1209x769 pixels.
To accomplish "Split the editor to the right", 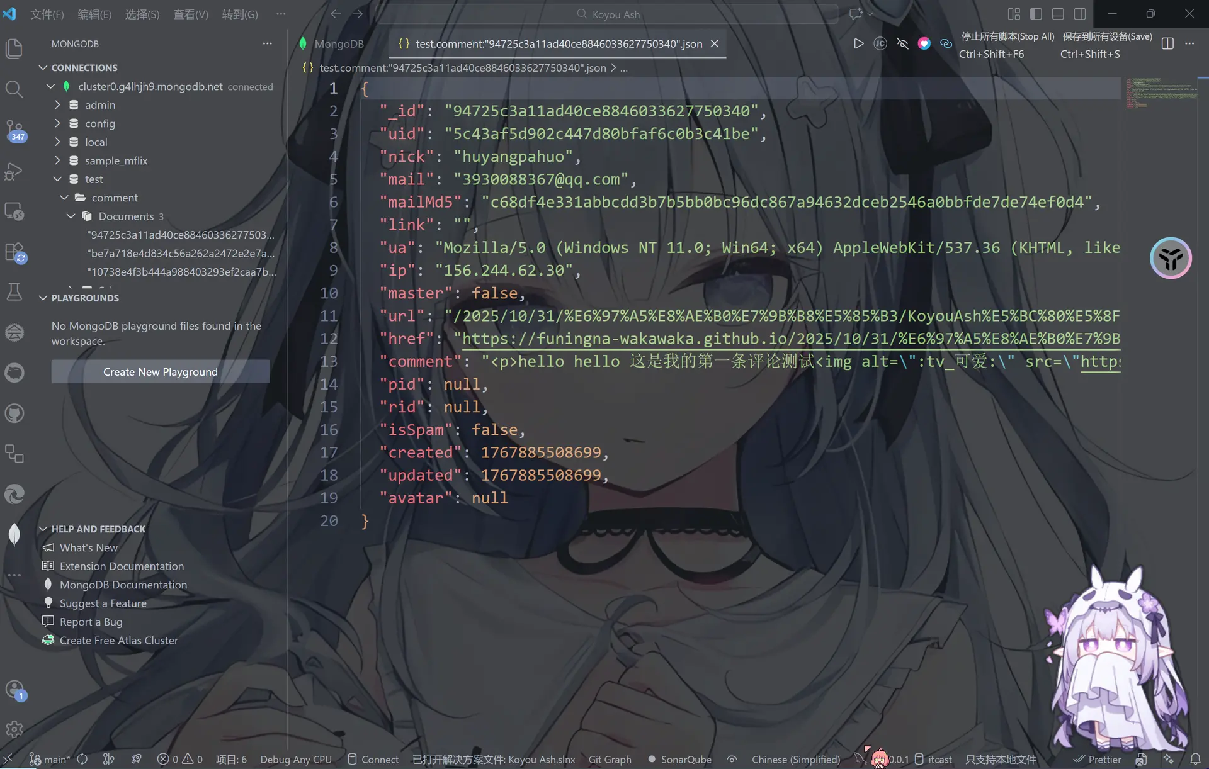I will point(1167,43).
